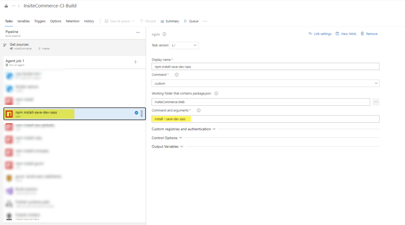This screenshot has width=405, height=225.
Task: Show Working folder info icon
Action: click(216, 93)
